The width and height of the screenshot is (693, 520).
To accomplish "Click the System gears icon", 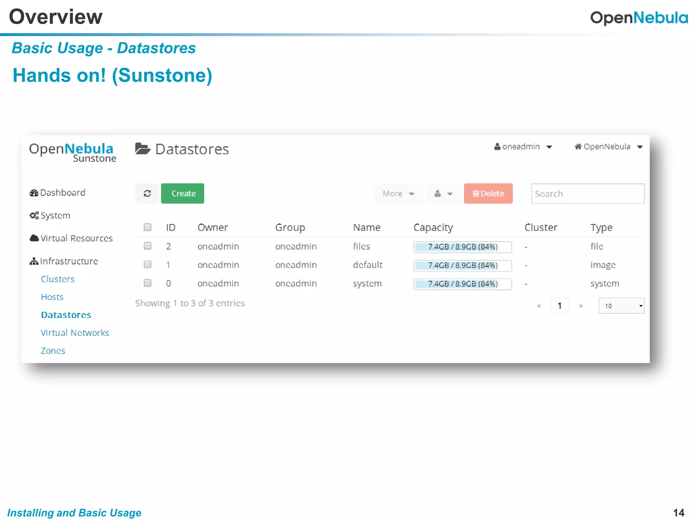I will (34, 216).
